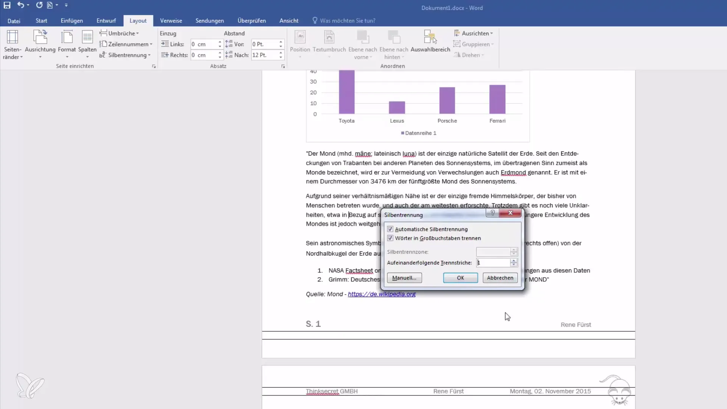Switch to the Einfügen tab
The image size is (727, 409).
pyautogui.click(x=72, y=21)
